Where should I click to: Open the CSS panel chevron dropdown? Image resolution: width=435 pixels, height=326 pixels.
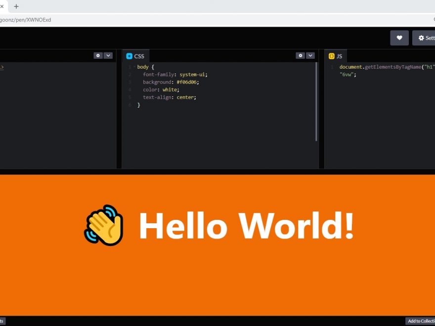[x=310, y=56]
